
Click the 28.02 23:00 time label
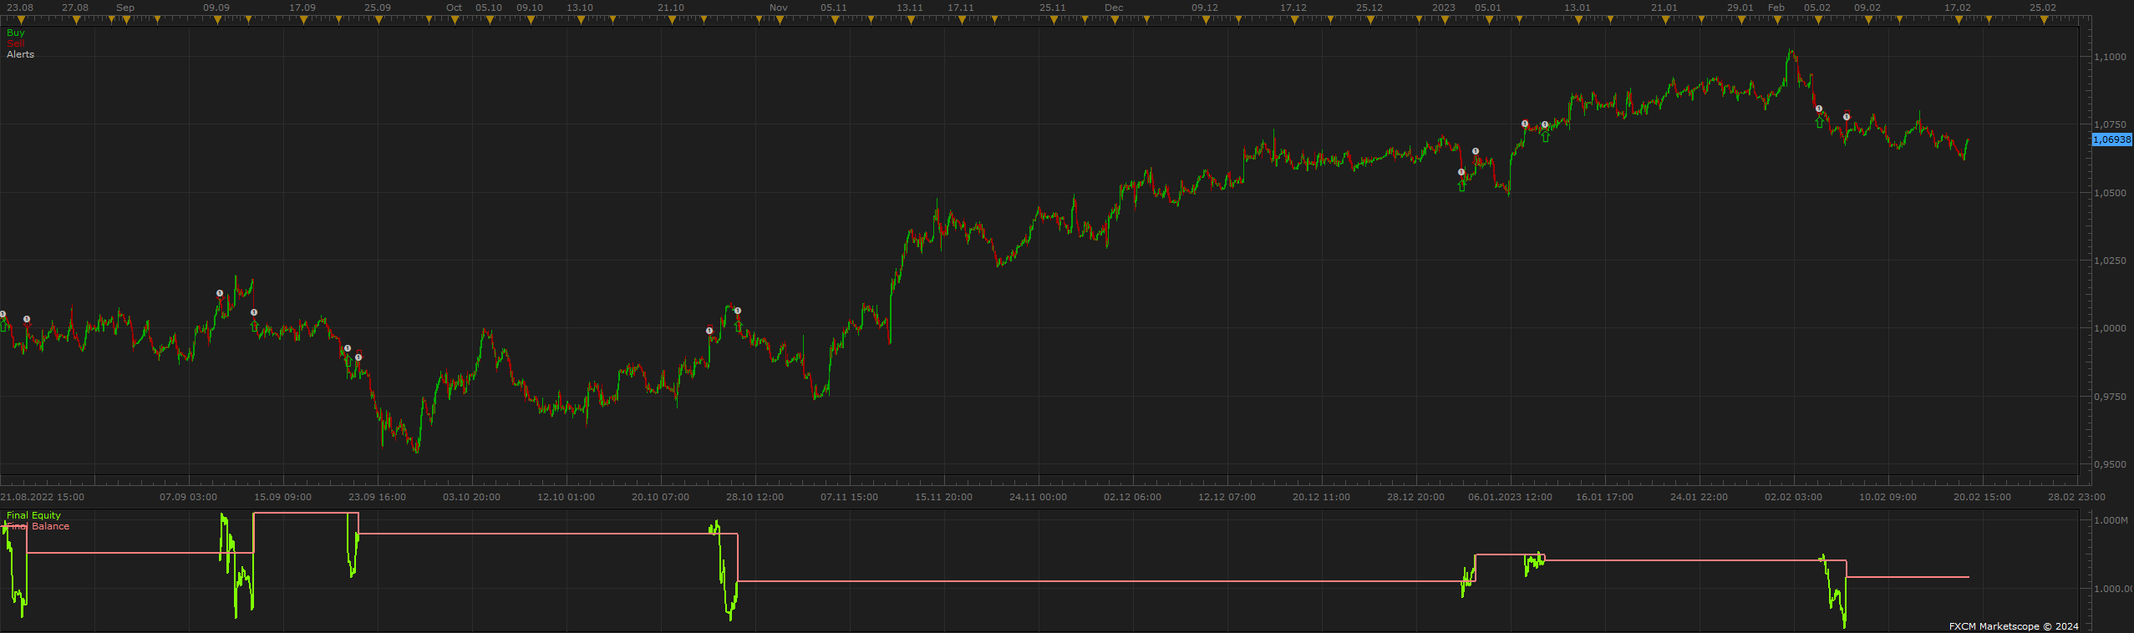click(2076, 497)
